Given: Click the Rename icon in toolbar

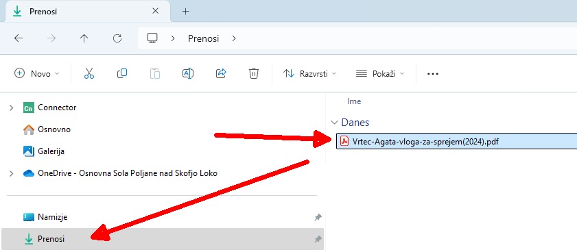Looking at the screenshot, I should point(188,73).
